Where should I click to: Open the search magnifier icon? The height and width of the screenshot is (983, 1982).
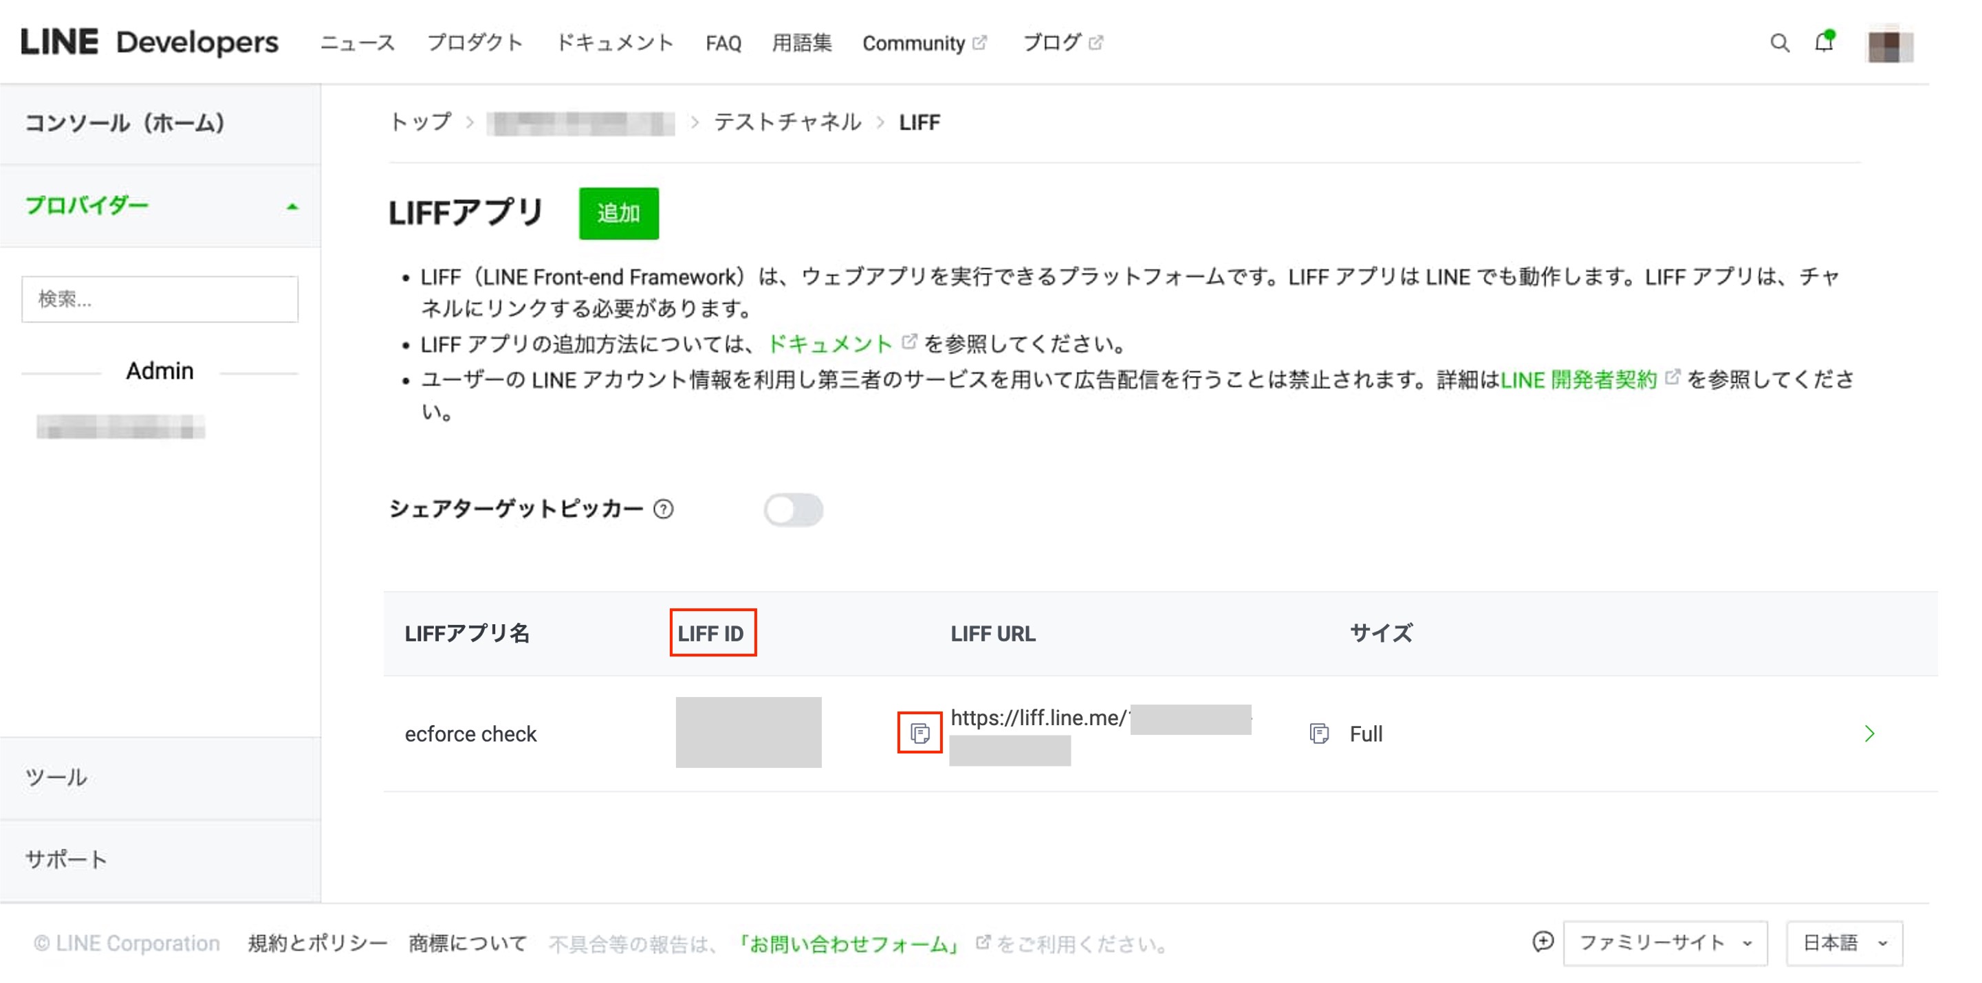(1779, 43)
